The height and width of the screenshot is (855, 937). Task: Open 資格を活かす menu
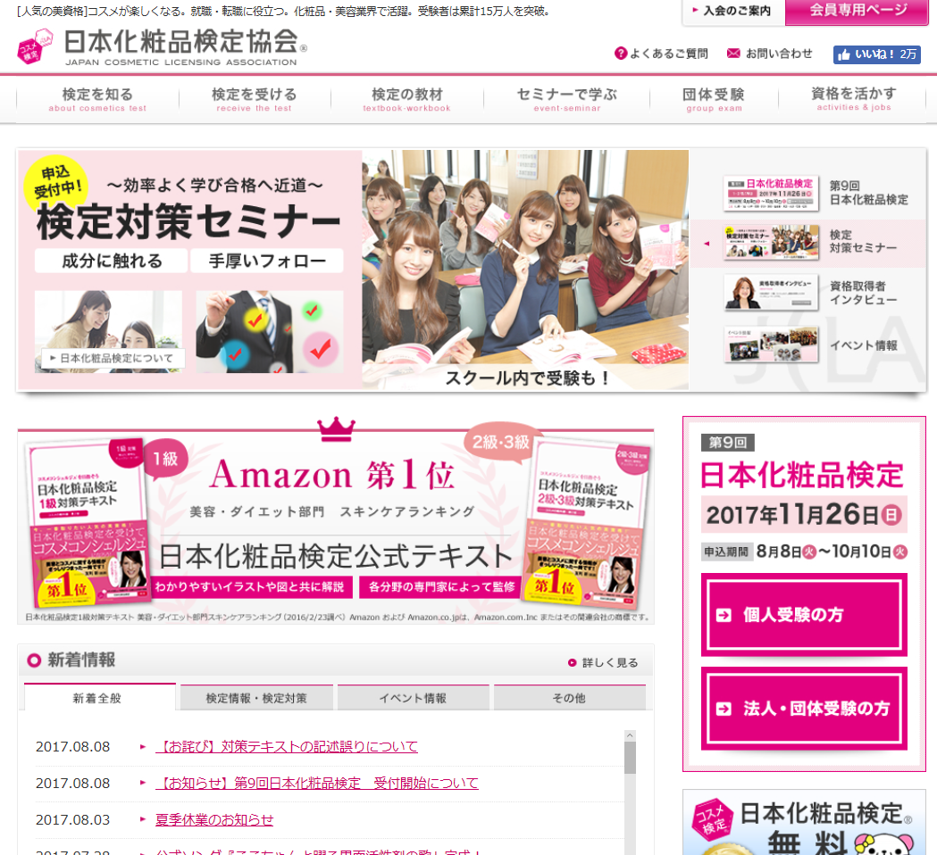pyautogui.click(x=853, y=99)
